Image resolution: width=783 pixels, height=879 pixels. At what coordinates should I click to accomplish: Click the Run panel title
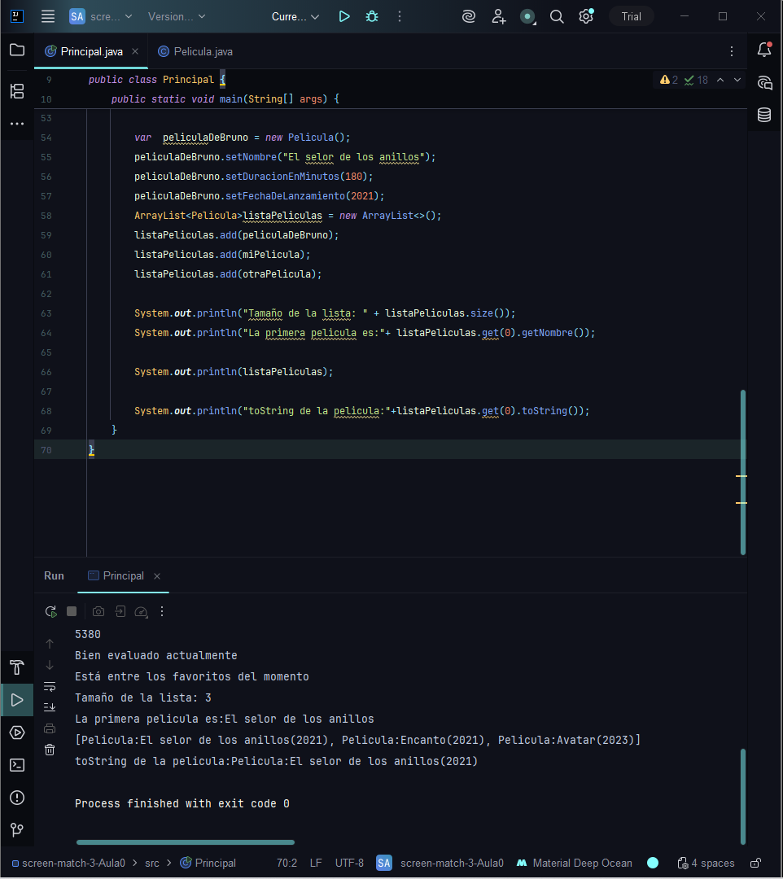pyautogui.click(x=54, y=575)
